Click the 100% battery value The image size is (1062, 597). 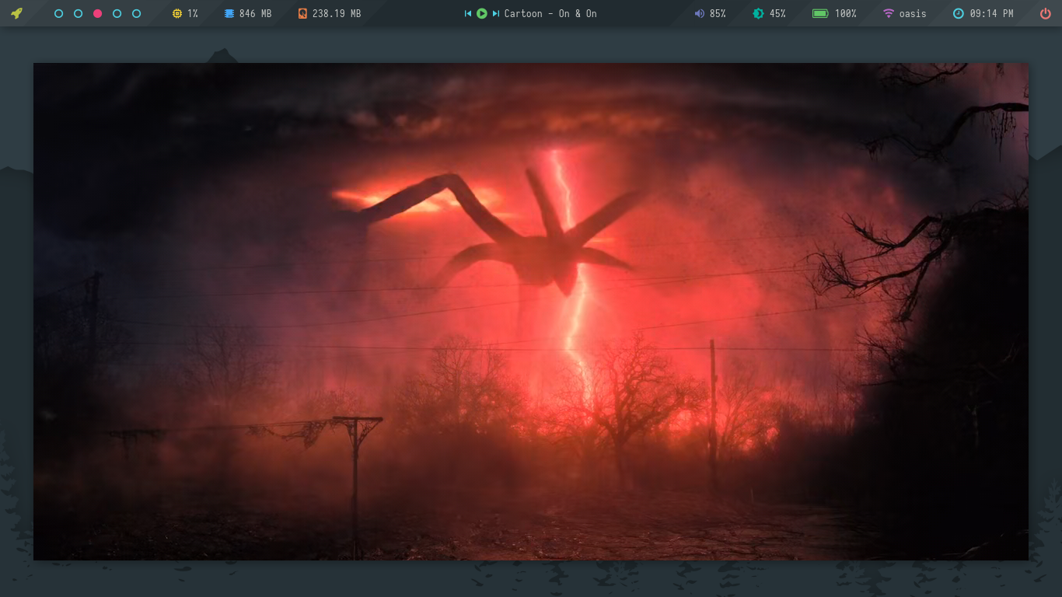pyautogui.click(x=846, y=13)
